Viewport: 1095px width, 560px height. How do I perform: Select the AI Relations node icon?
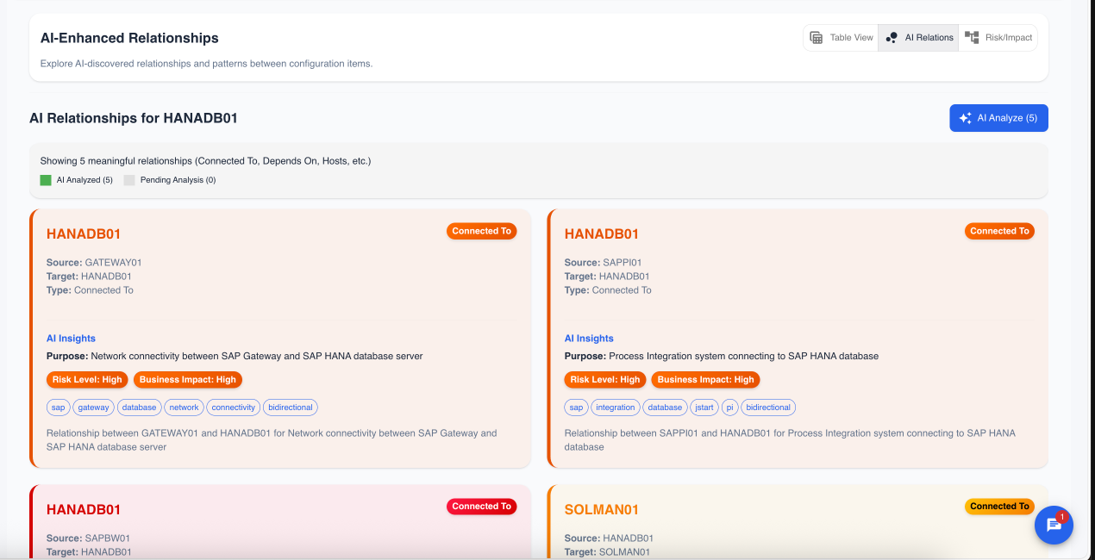point(891,37)
